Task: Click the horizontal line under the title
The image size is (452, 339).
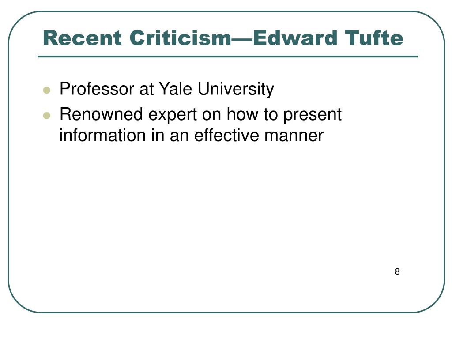Action: point(228,56)
